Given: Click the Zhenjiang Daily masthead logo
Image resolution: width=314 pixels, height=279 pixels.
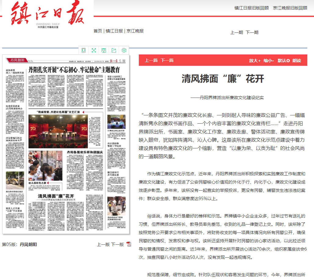Looking at the screenshot, I should [x=47, y=15].
